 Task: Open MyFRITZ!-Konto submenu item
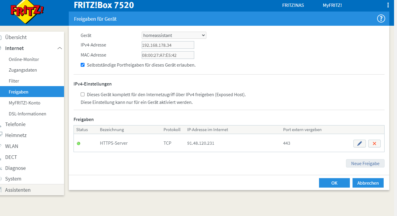pyautogui.click(x=25, y=103)
